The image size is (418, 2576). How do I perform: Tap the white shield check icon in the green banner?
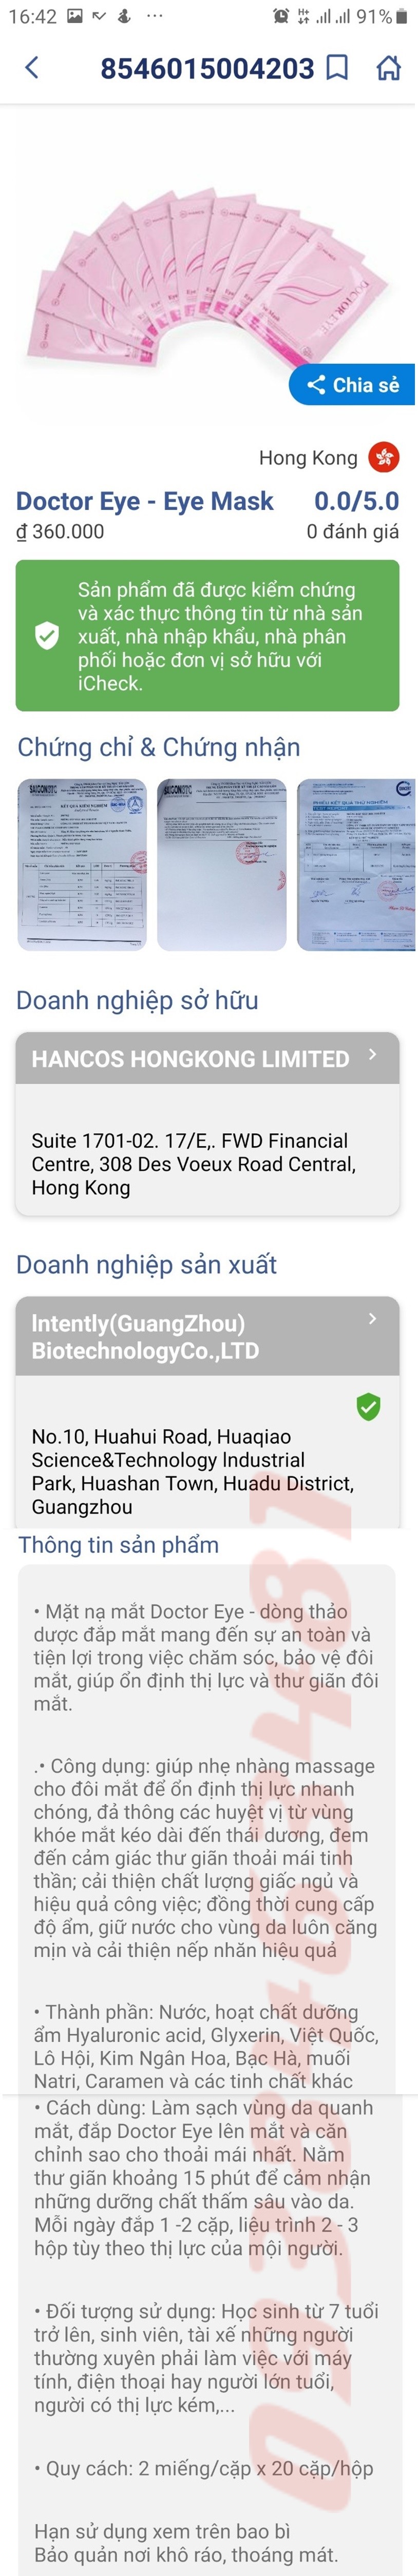[x=47, y=635]
